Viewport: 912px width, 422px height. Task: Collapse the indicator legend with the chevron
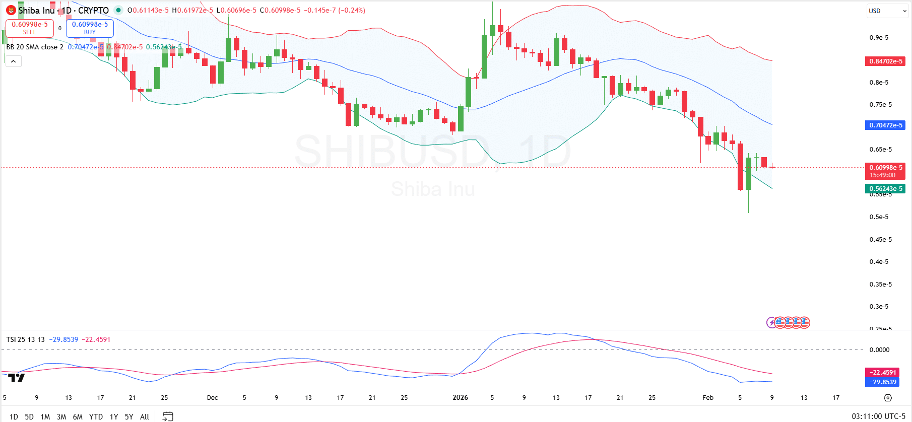[x=14, y=61]
